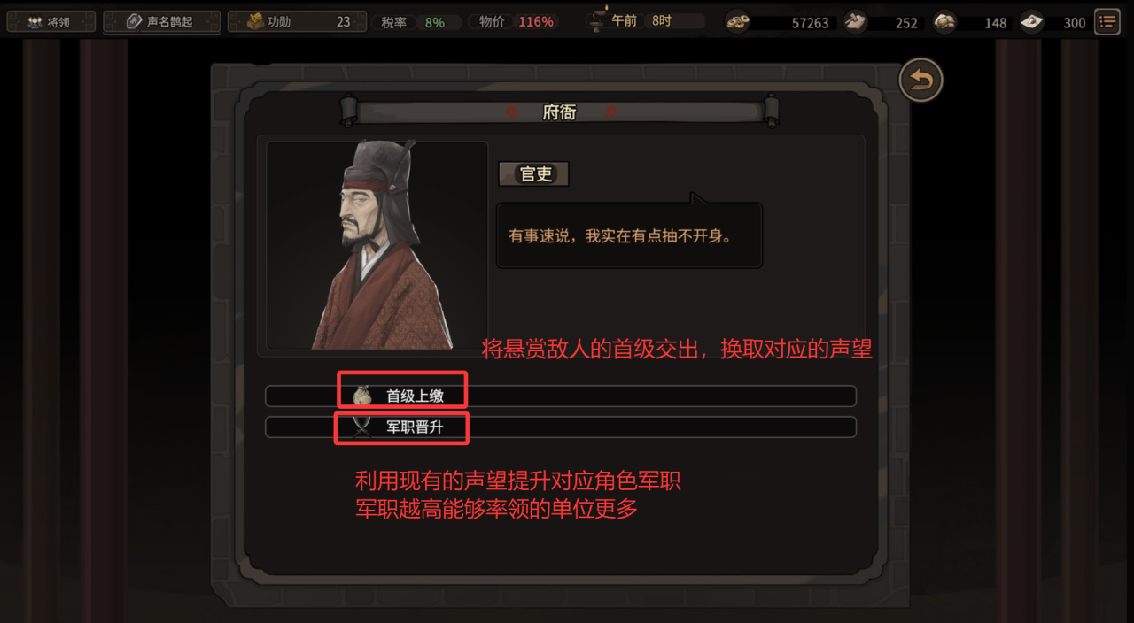This screenshot has height=623, width=1134.
Task: Open the 将领 generals tab
Action: click(x=50, y=21)
